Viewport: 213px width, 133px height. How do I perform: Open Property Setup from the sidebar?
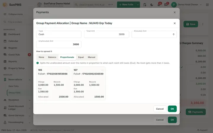pyautogui.click(x=17, y=68)
